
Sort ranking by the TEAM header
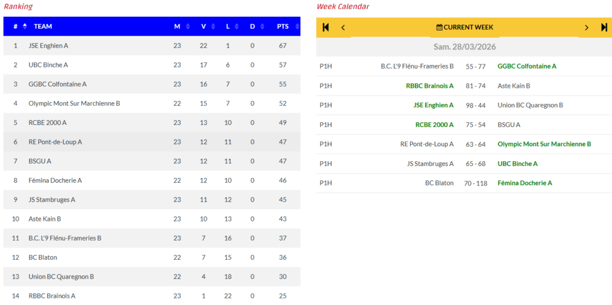click(43, 26)
